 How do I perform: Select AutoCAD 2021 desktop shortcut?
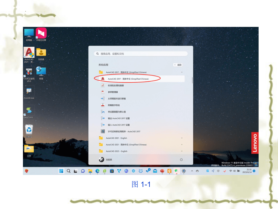pyautogui.click(x=29, y=55)
